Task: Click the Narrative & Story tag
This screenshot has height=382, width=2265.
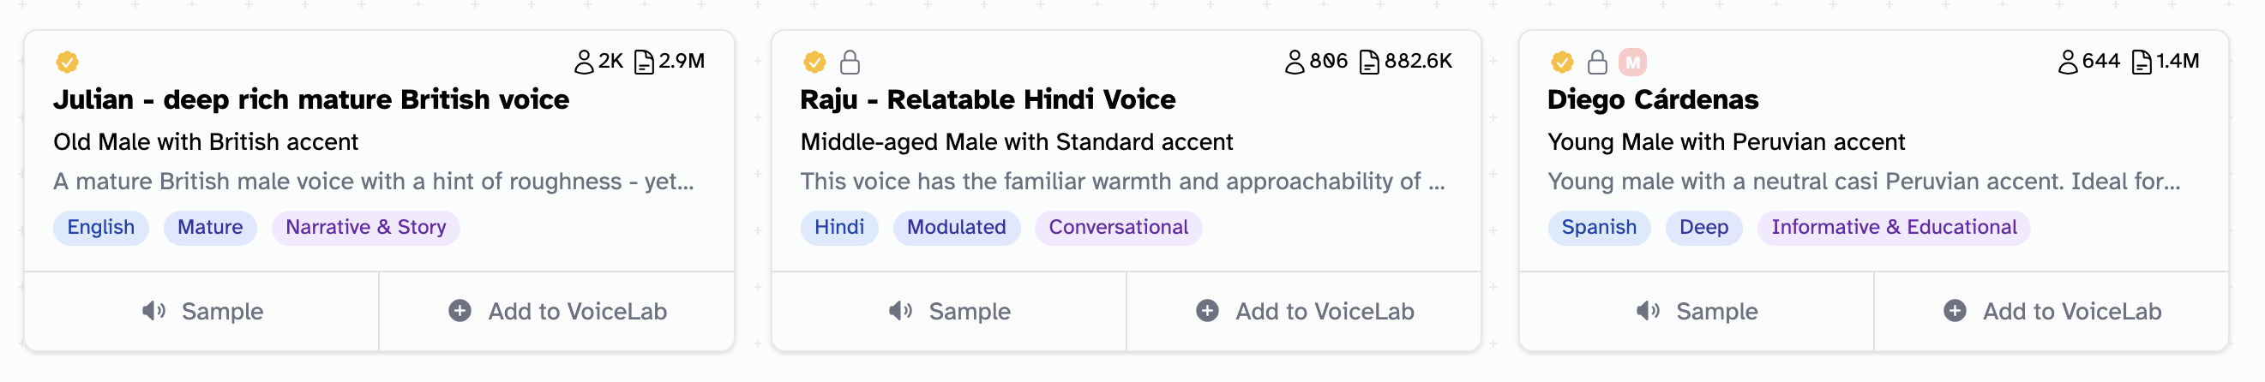Action: pyautogui.click(x=366, y=228)
